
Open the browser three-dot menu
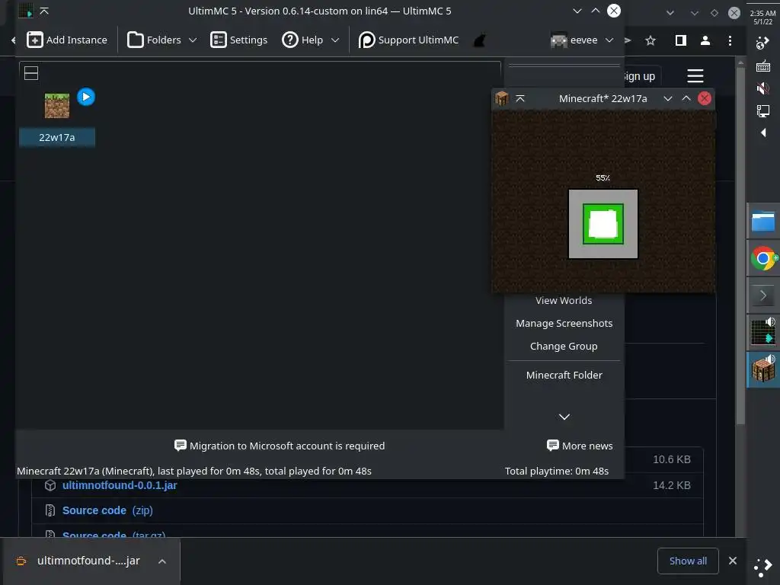tap(730, 40)
